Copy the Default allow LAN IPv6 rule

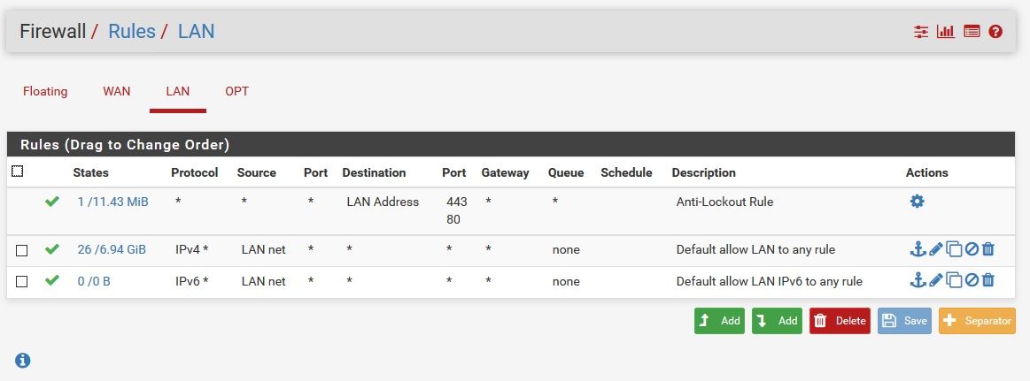[x=954, y=281]
